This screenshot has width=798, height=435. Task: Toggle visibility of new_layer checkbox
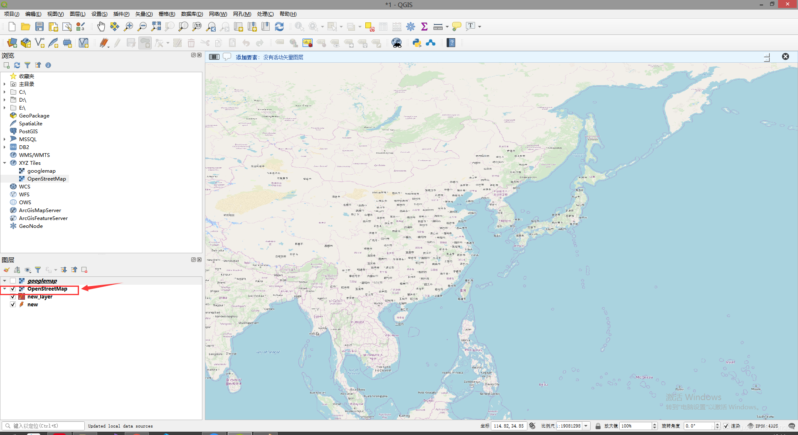tap(13, 297)
